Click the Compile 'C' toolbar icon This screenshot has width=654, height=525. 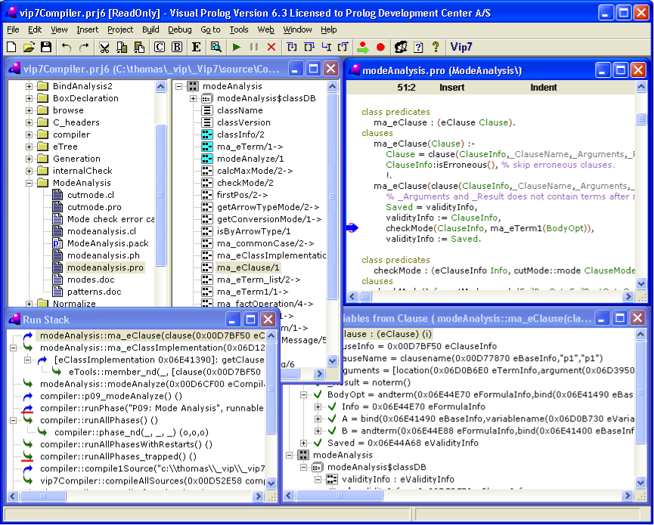pos(160,47)
